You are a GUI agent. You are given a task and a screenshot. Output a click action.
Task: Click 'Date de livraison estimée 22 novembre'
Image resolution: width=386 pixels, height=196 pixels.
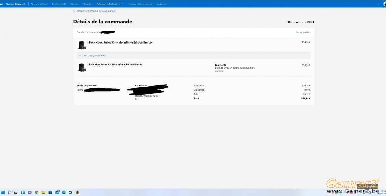(x=235, y=68)
